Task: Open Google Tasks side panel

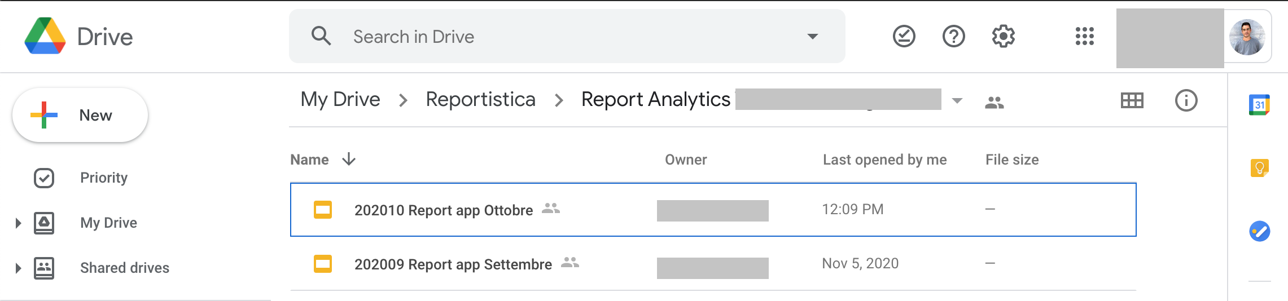Action: [1259, 231]
